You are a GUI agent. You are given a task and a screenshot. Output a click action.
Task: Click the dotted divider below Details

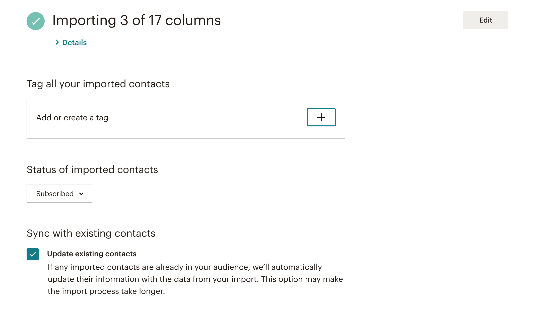[x=267, y=59]
